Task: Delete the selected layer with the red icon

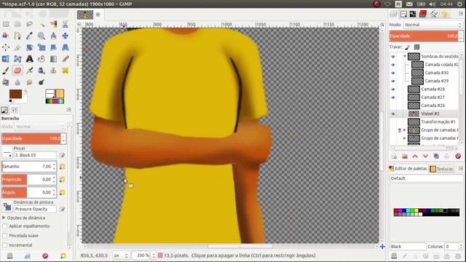Action: 458,156
